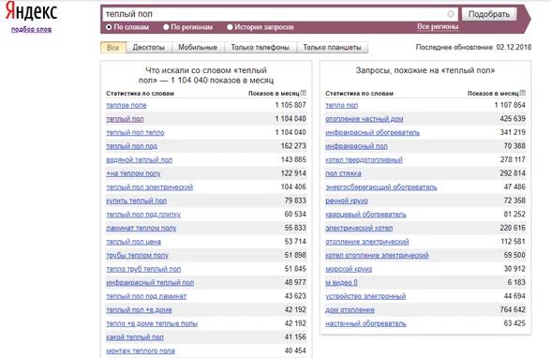Select the История запросов radio button
The image size is (551, 358).
coord(230,27)
